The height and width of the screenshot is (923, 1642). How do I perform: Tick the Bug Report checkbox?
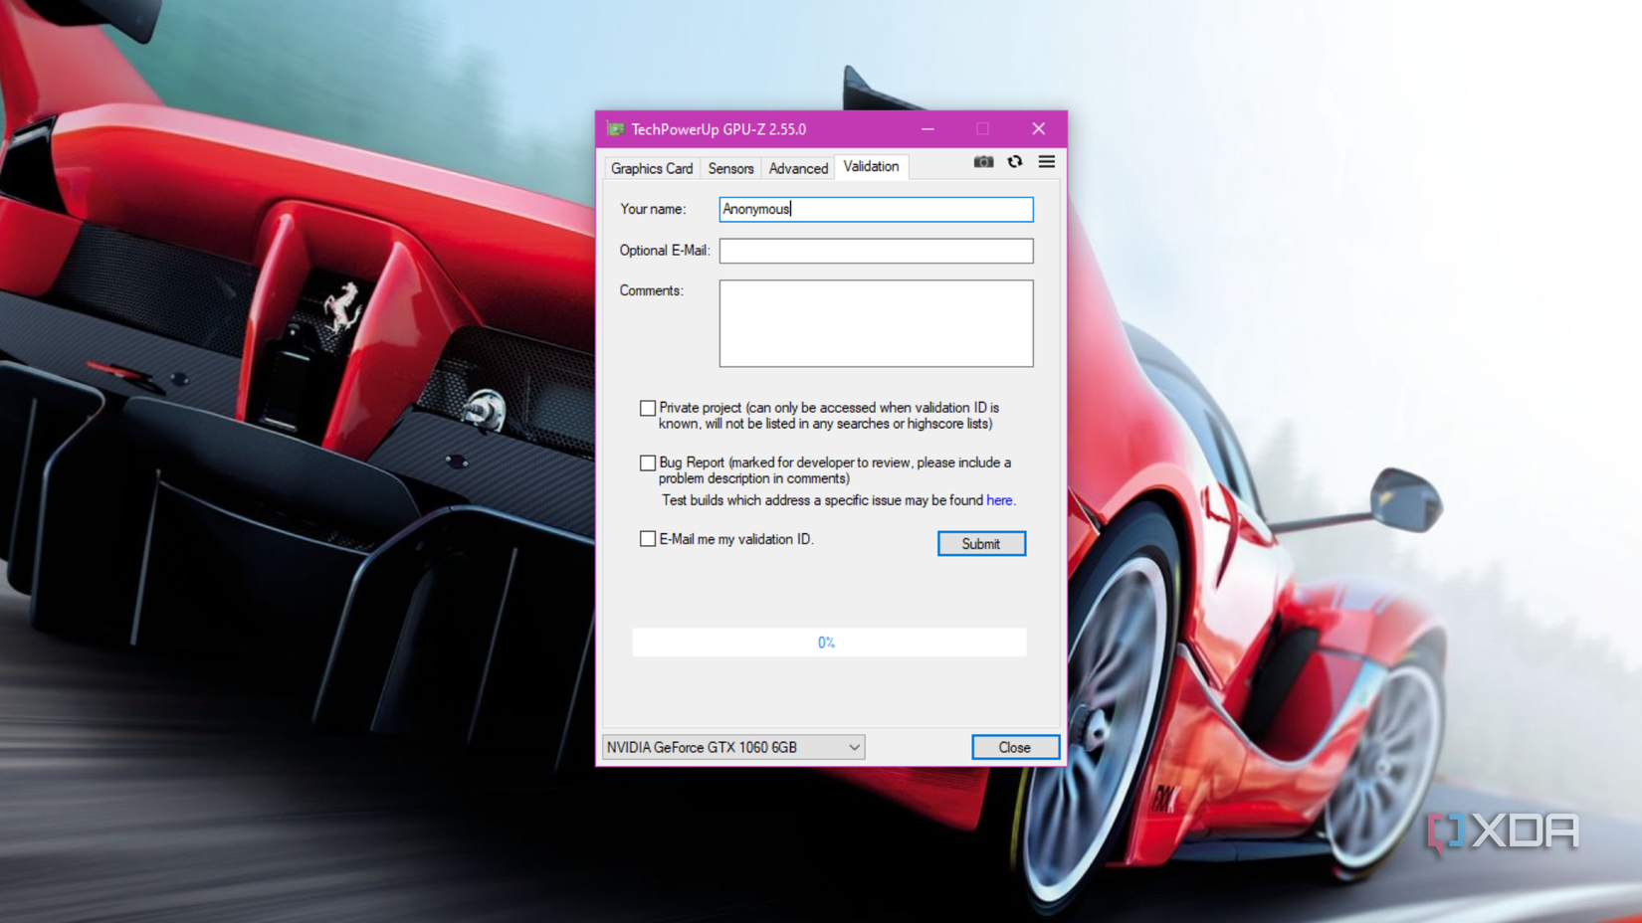648,462
